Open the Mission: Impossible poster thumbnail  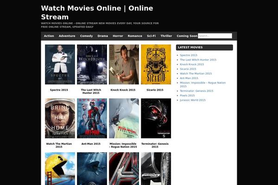click(124, 118)
